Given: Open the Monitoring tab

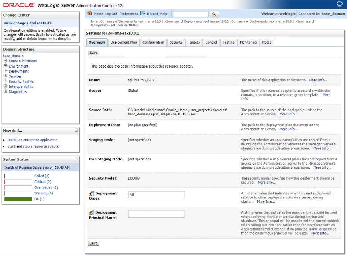Looking at the screenshot, I should (248, 42).
